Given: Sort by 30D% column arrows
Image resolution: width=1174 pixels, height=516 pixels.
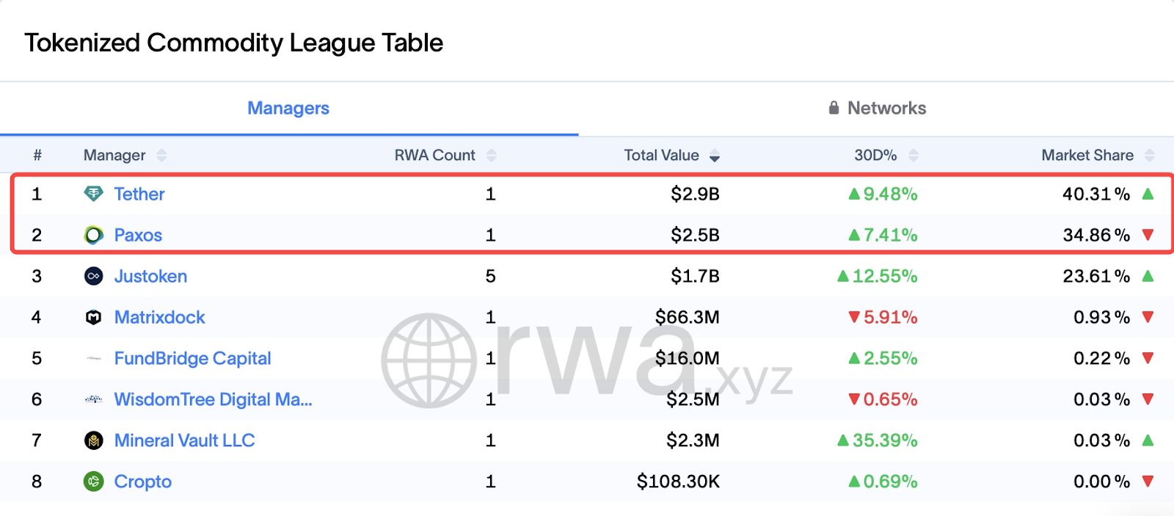Looking at the screenshot, I should pos(914,155).
